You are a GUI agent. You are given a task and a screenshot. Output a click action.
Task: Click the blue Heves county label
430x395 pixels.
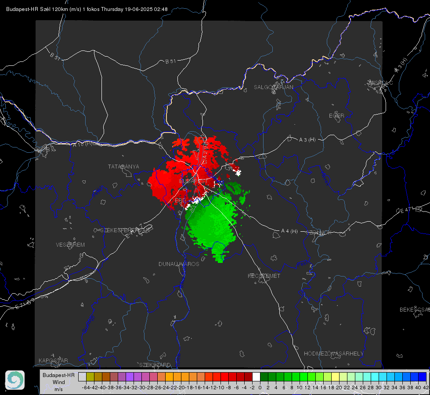coord(325,179)
